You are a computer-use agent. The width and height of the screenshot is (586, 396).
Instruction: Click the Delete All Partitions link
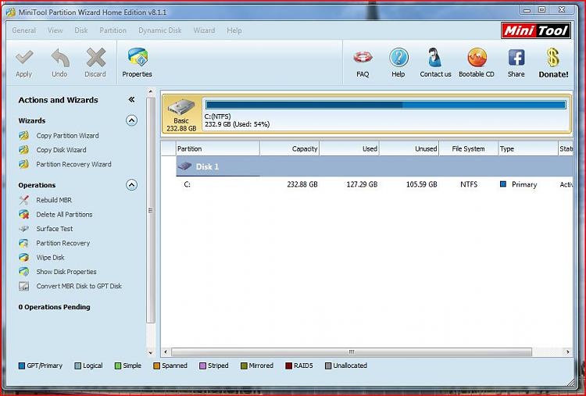(x=64, y=215)
